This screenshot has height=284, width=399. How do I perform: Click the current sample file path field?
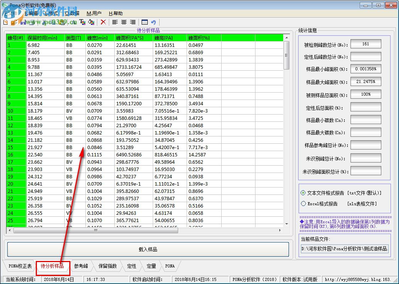(x=345, y=249)
